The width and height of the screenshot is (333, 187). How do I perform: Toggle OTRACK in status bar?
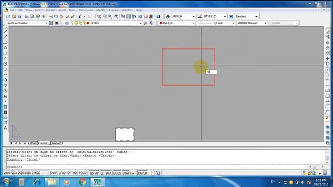coord(106,173)
